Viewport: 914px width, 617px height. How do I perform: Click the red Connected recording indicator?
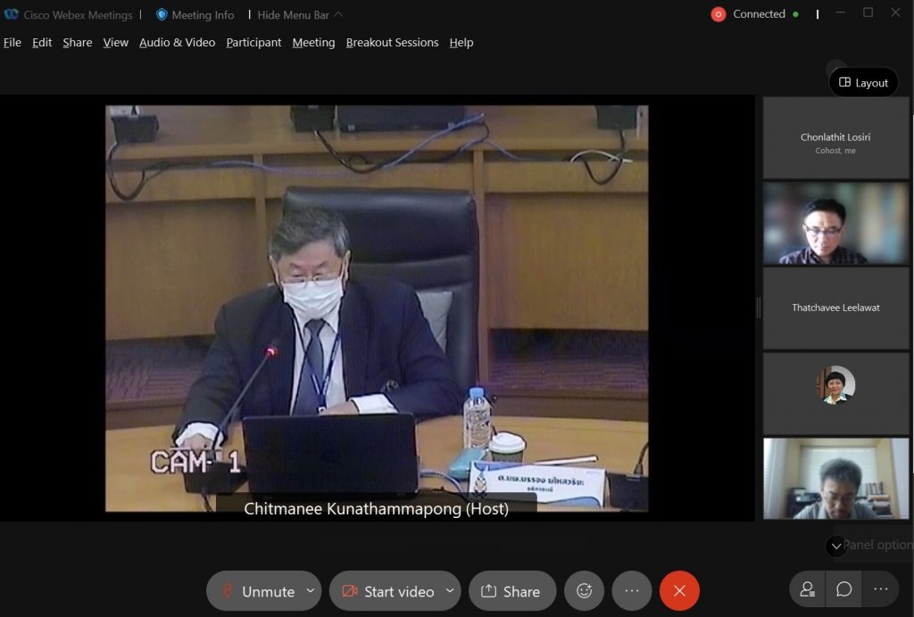[x=719, y=14]
